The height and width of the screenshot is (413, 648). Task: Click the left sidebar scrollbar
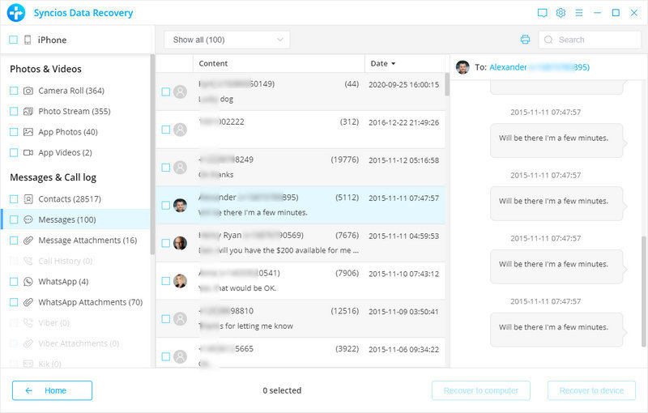152,154
